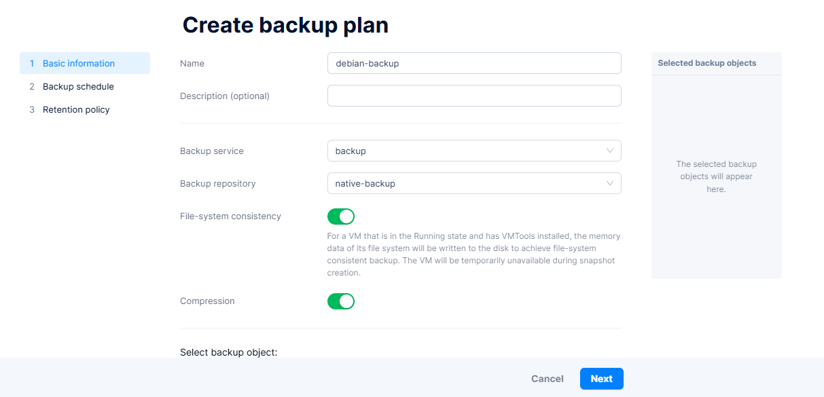
Task: Click step number 2 in the wizard sidebar
Action: click(32, 86)
